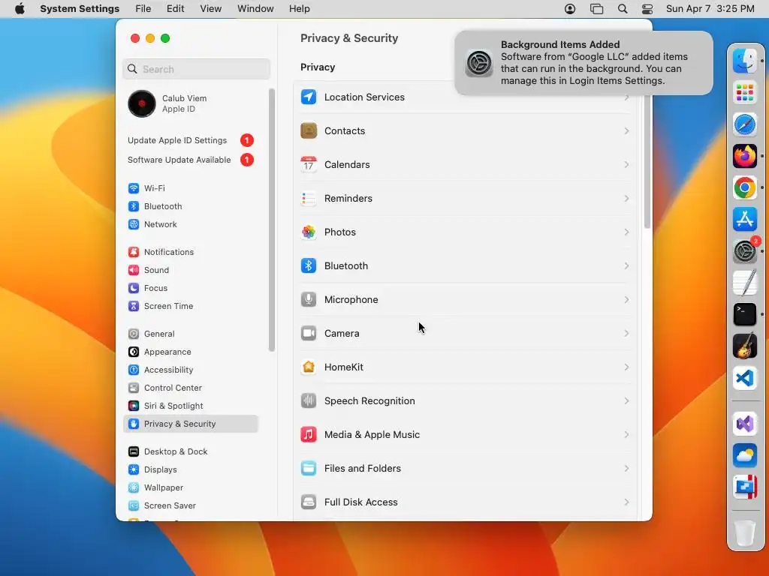Click the Speech Recognition icon
Viewport: 769px width, 576px height.
[x=309, y=400]
